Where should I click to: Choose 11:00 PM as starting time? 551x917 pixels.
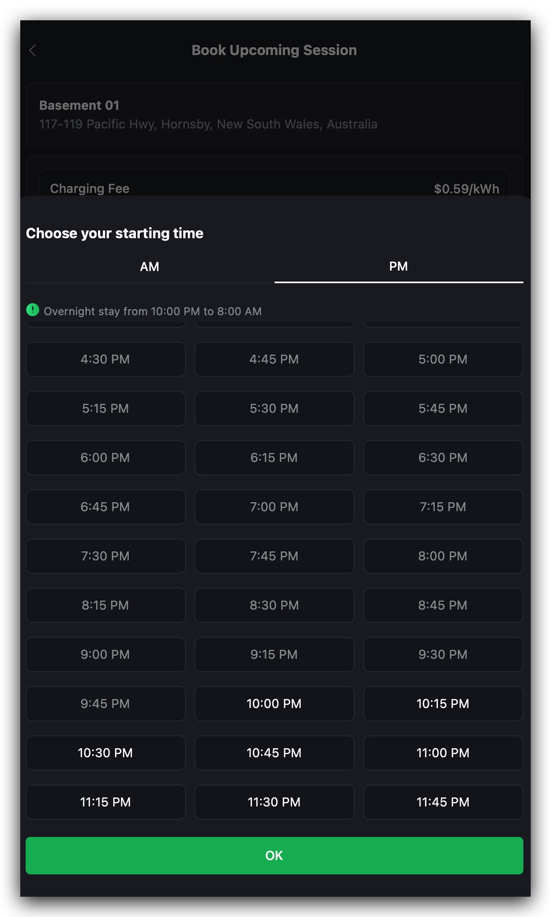point(443,753)
